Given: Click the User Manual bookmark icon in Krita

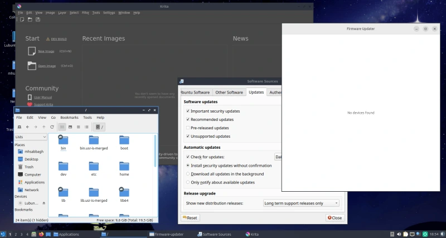Looking at the screenshot, I should [x=30, y=97].
